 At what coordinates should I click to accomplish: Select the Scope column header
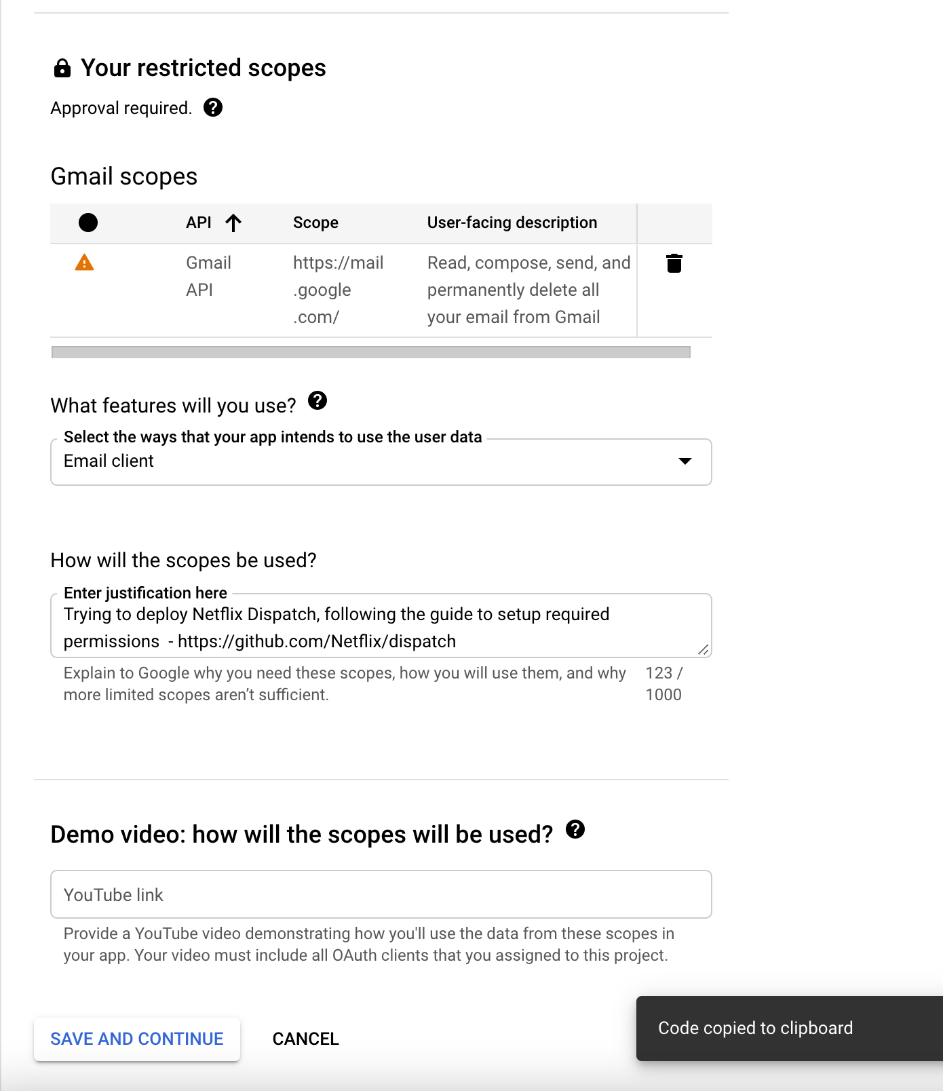(315, 223)
